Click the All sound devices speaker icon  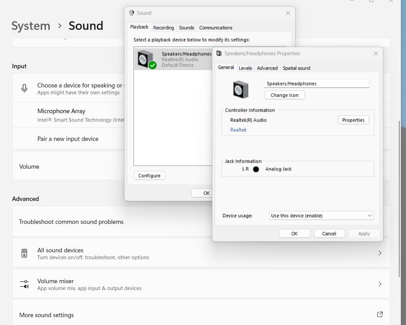[24, 253]
